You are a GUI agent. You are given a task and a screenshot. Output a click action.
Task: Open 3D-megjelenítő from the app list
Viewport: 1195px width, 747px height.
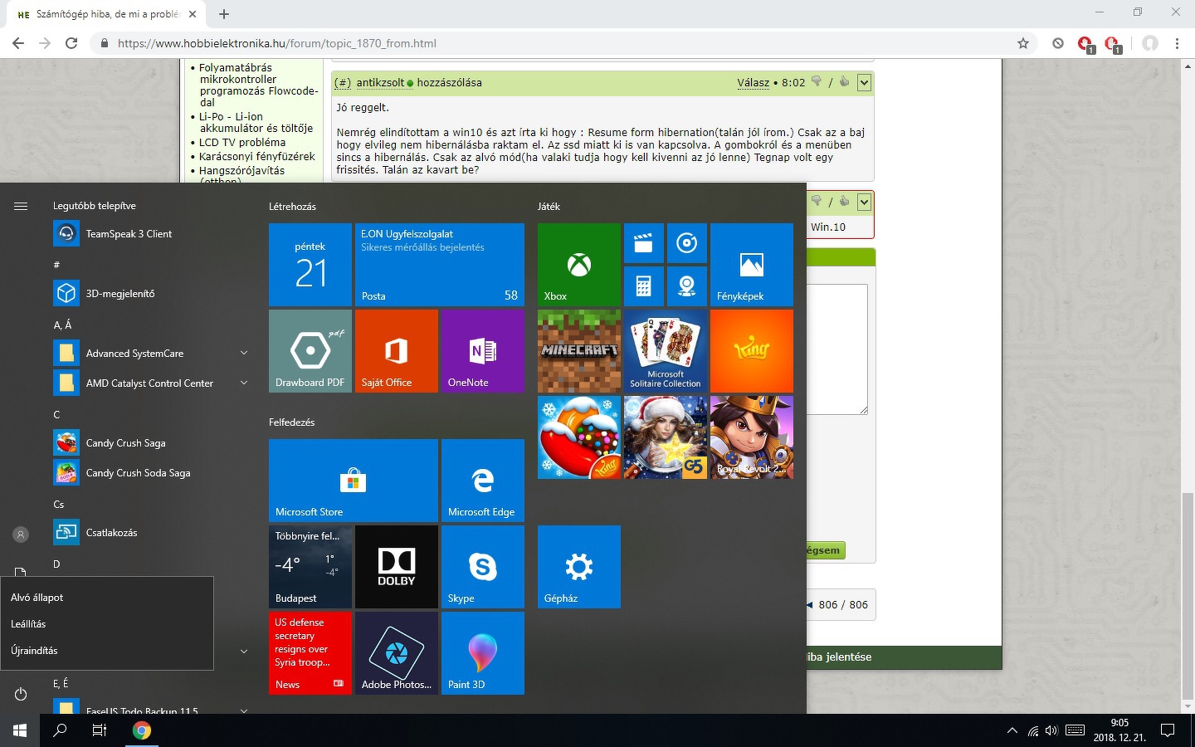tap(153, 294)
